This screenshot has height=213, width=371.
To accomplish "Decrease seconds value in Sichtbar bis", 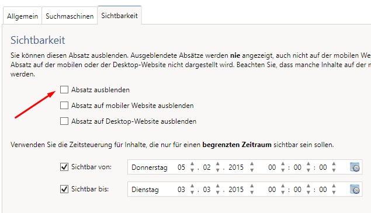I will (x=334, y=192).
